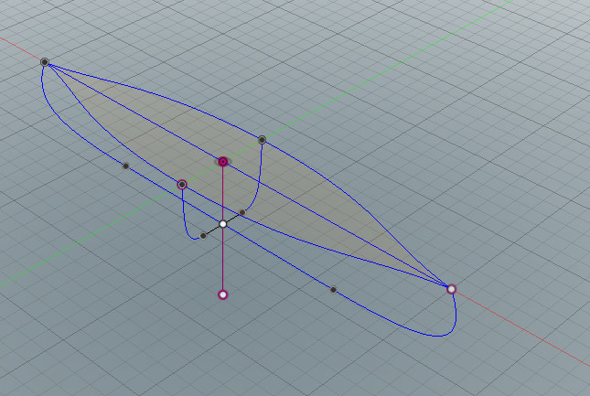Pick small dark handle on lower-left outer curve

coord(126,166)
